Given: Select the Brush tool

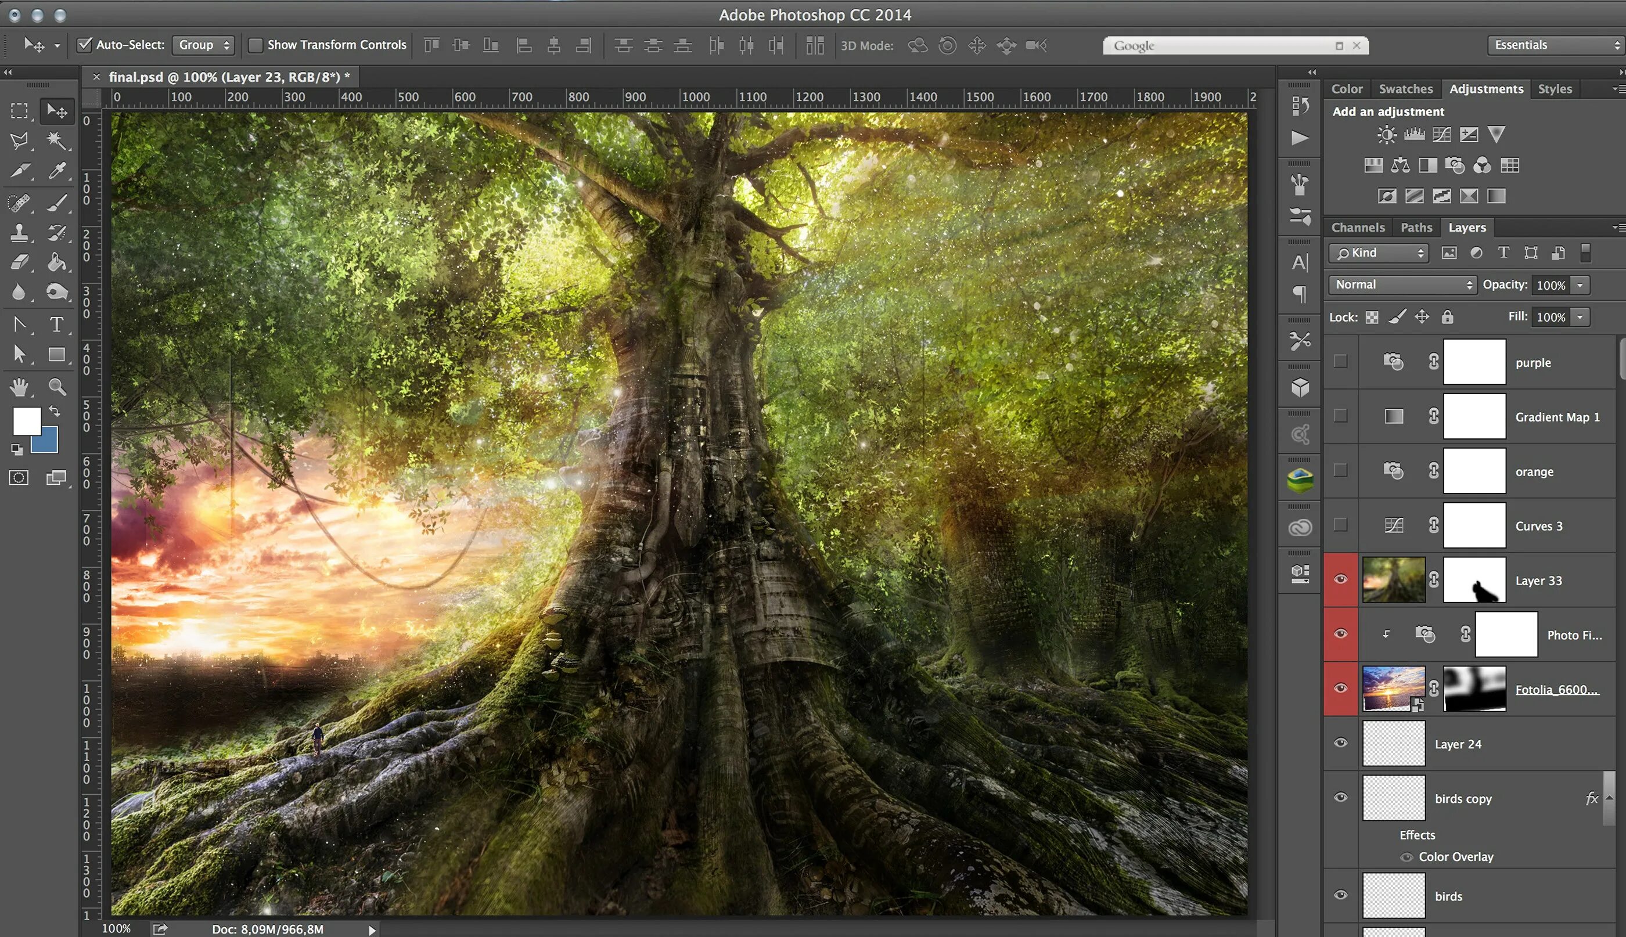Looking at the screenshot, I should pyautogui.click(x=57, y=203).
